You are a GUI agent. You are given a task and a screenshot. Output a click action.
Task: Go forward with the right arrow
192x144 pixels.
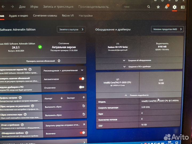click(x=12, y=6)
